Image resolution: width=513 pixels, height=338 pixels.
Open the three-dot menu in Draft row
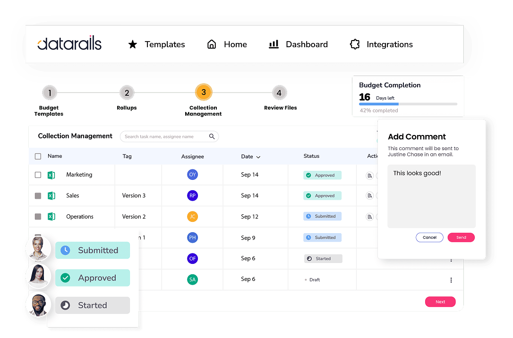pyautogui.click(x=451, y=280)
